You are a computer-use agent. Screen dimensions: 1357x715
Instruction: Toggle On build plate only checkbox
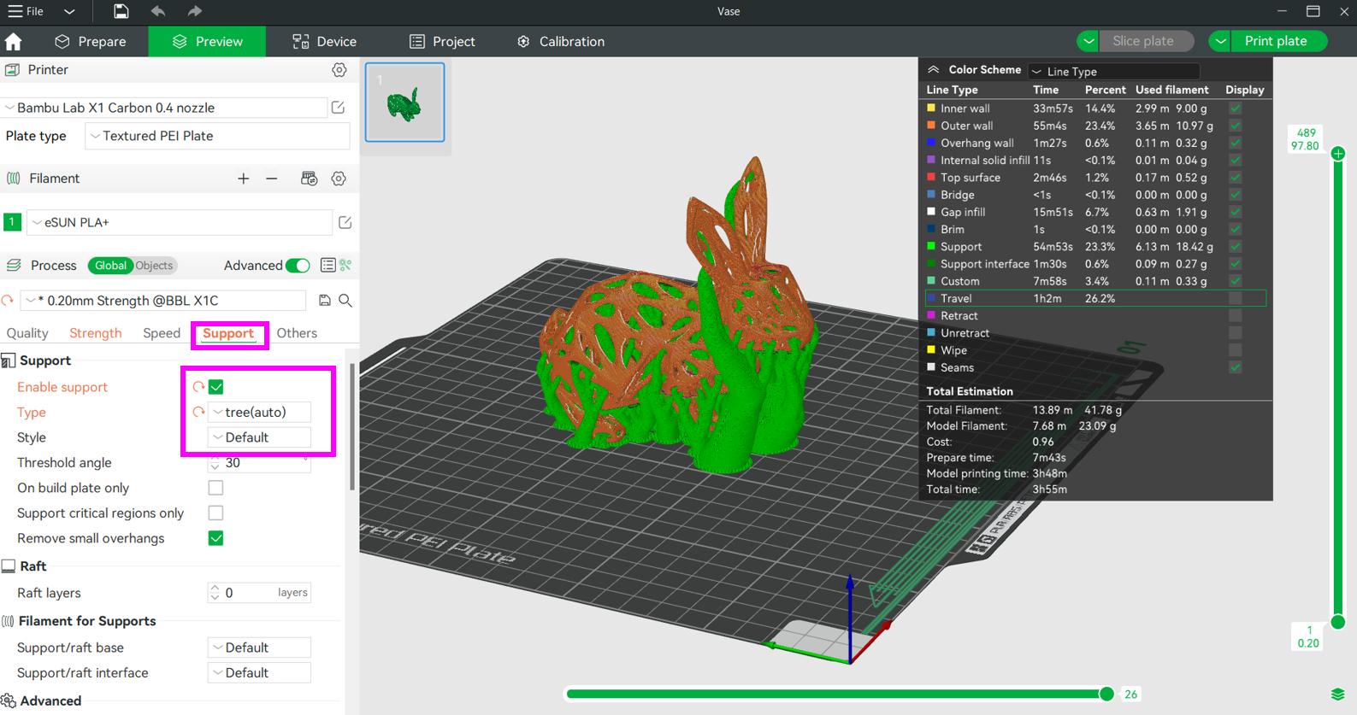216,488
